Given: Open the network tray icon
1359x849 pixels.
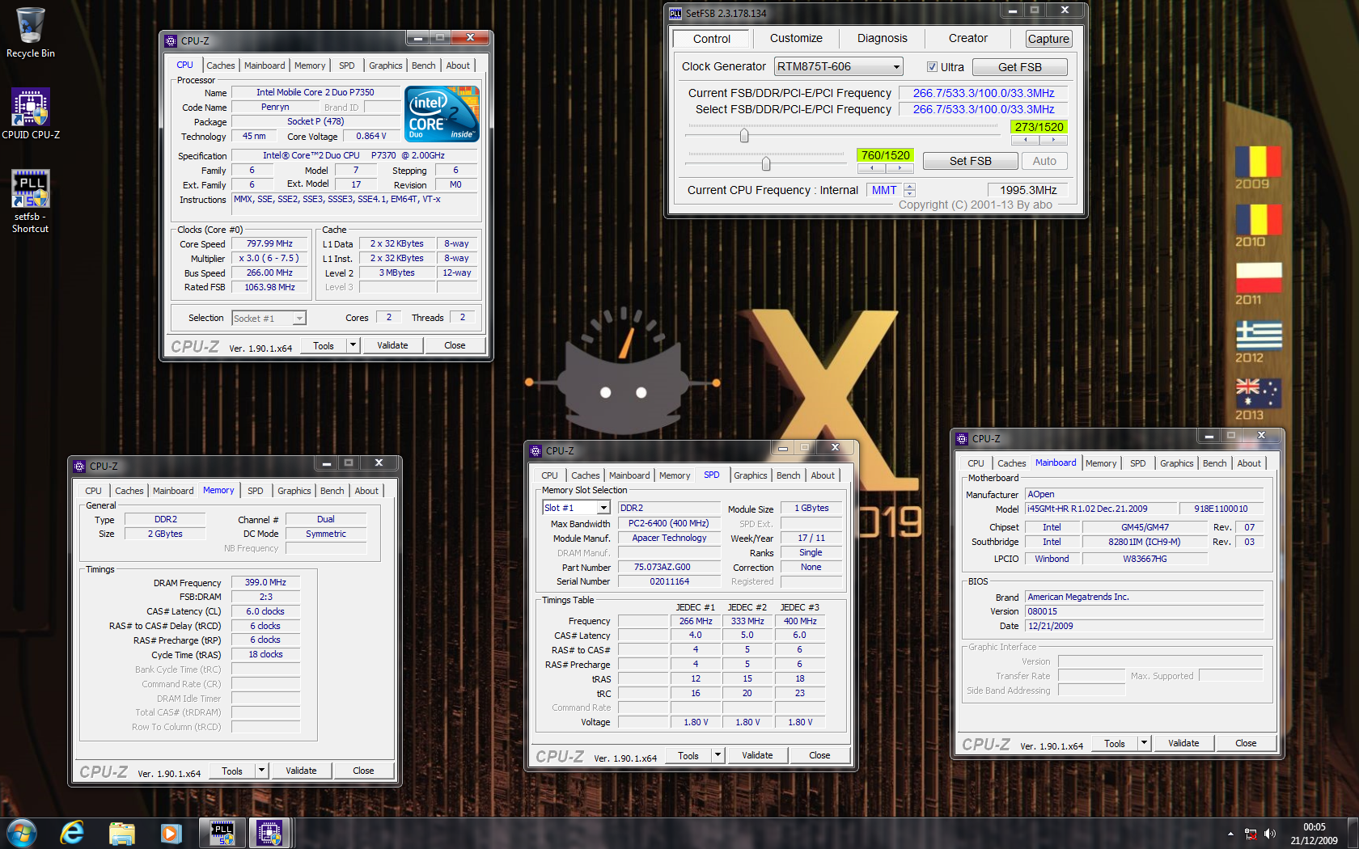Looking at the screenshot, I should tap(1251, 834).
